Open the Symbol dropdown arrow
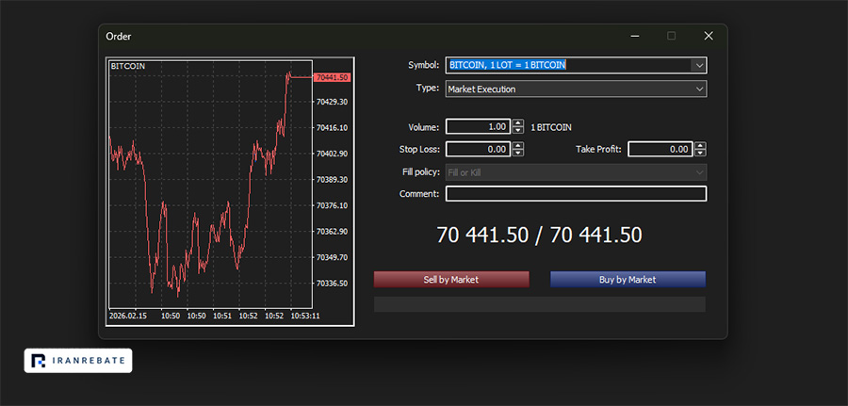Viewport: 848px width, 406px height. click(x=699, y=65)
